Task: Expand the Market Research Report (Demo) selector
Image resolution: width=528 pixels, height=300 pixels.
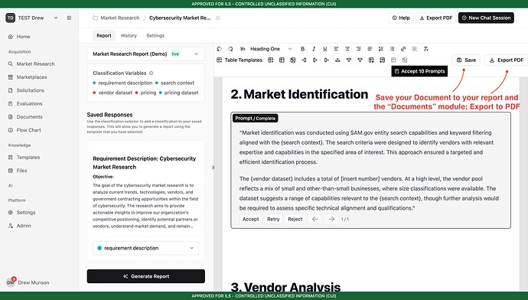Action: [146, 54]
